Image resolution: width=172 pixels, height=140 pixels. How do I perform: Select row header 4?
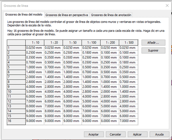tap(16, 63)
